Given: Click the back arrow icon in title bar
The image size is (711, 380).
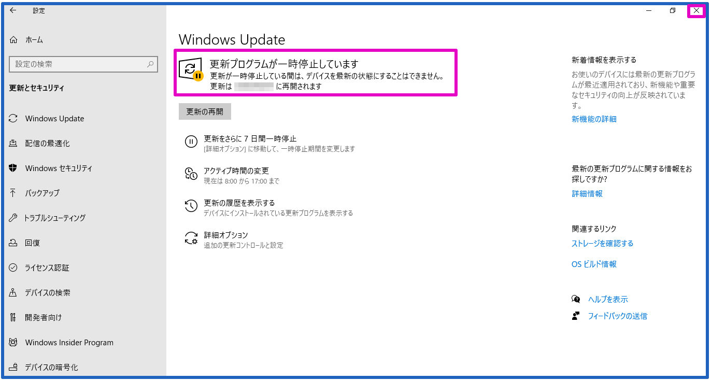Looking at the screenshot, I should [x=13, y=10].
